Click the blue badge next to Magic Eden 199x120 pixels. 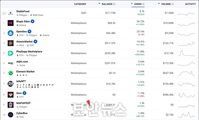[32, 21]
